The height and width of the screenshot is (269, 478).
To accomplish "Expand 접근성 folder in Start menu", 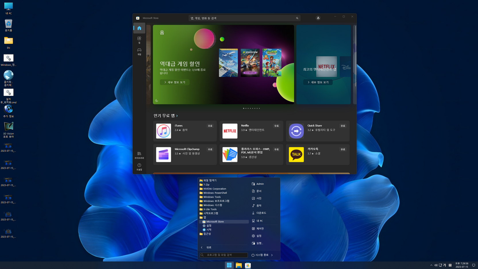I will click(207, 234).
